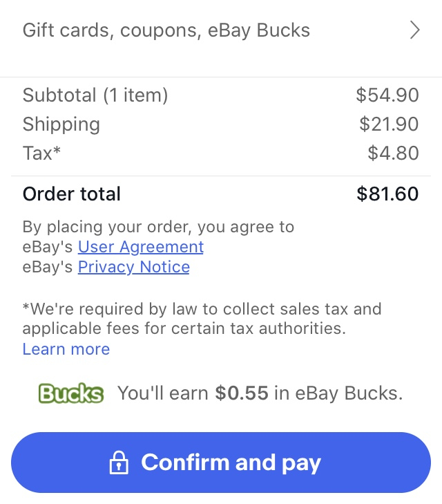Open the User Agreement link
442x504 pixels.
pyautogui.click(x=141, y=247)
